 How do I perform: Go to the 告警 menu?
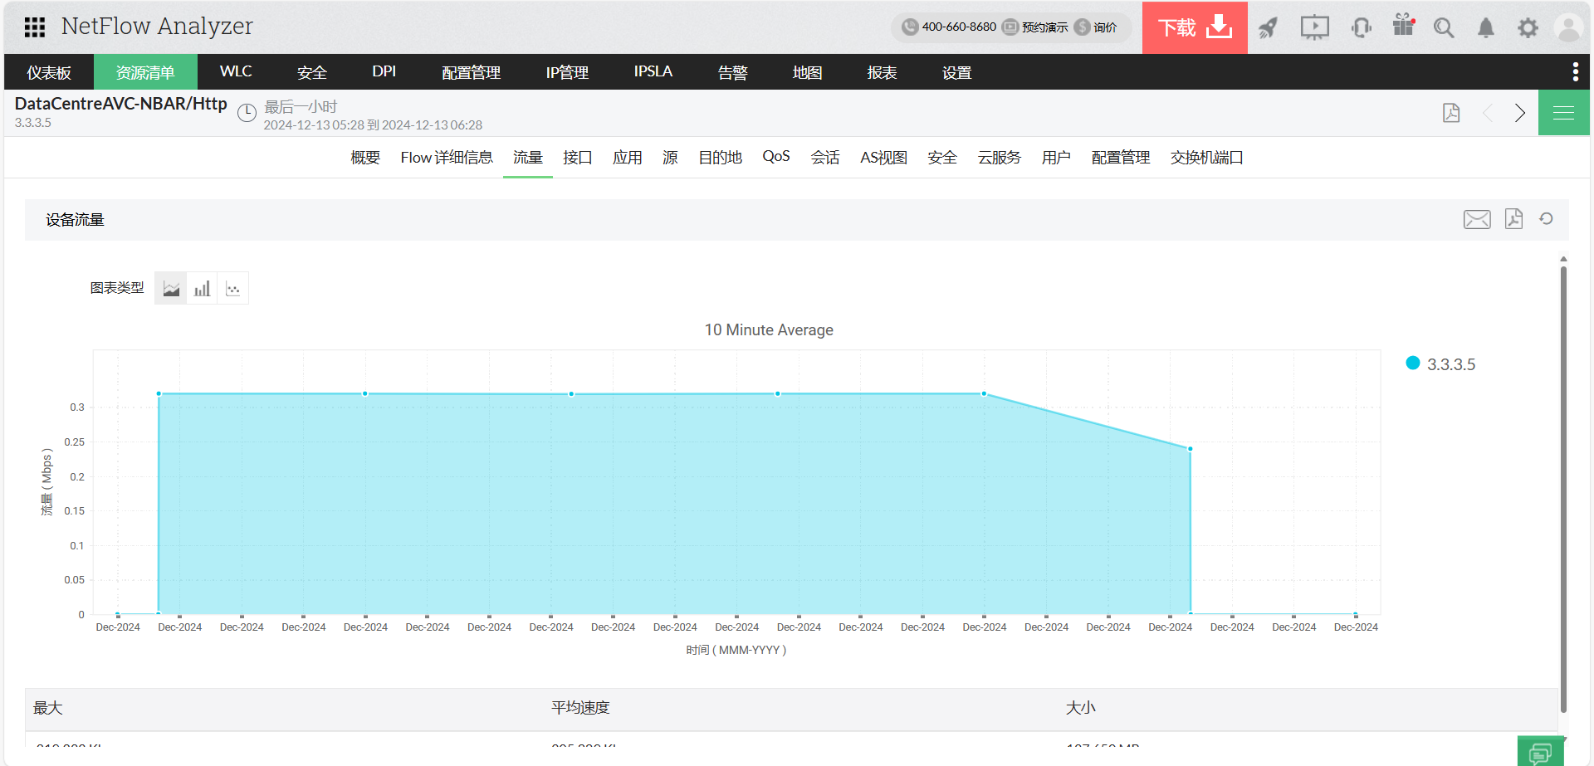(732, 73)
